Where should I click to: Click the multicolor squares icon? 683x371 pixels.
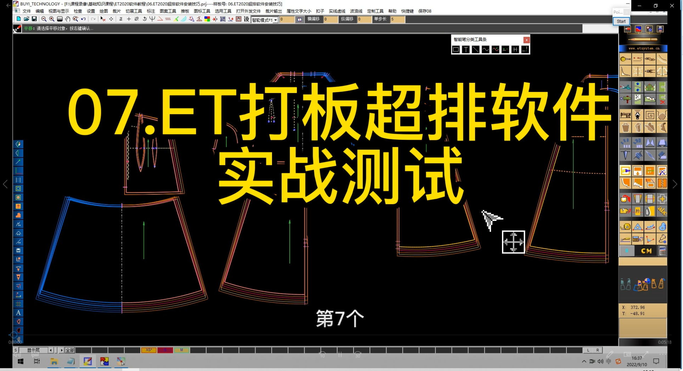coord(207,19)
